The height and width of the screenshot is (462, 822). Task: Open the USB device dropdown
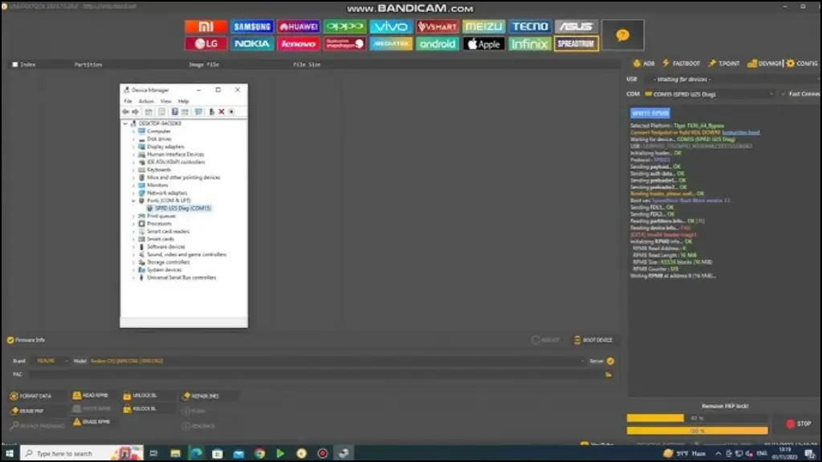735,79
